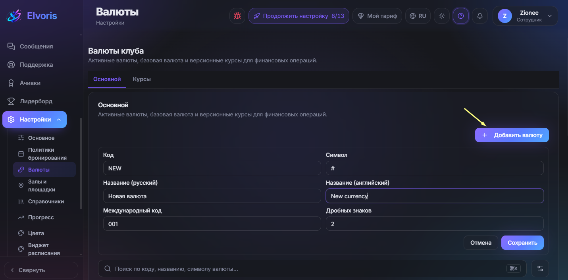Click the Продолжить настройку 8/13 progress button

[299, 16]
